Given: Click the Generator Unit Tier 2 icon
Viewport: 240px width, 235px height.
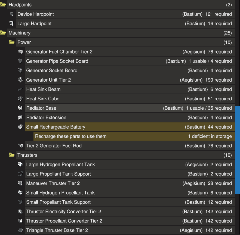Looking at the screenshot, I should tap(20, 80).
